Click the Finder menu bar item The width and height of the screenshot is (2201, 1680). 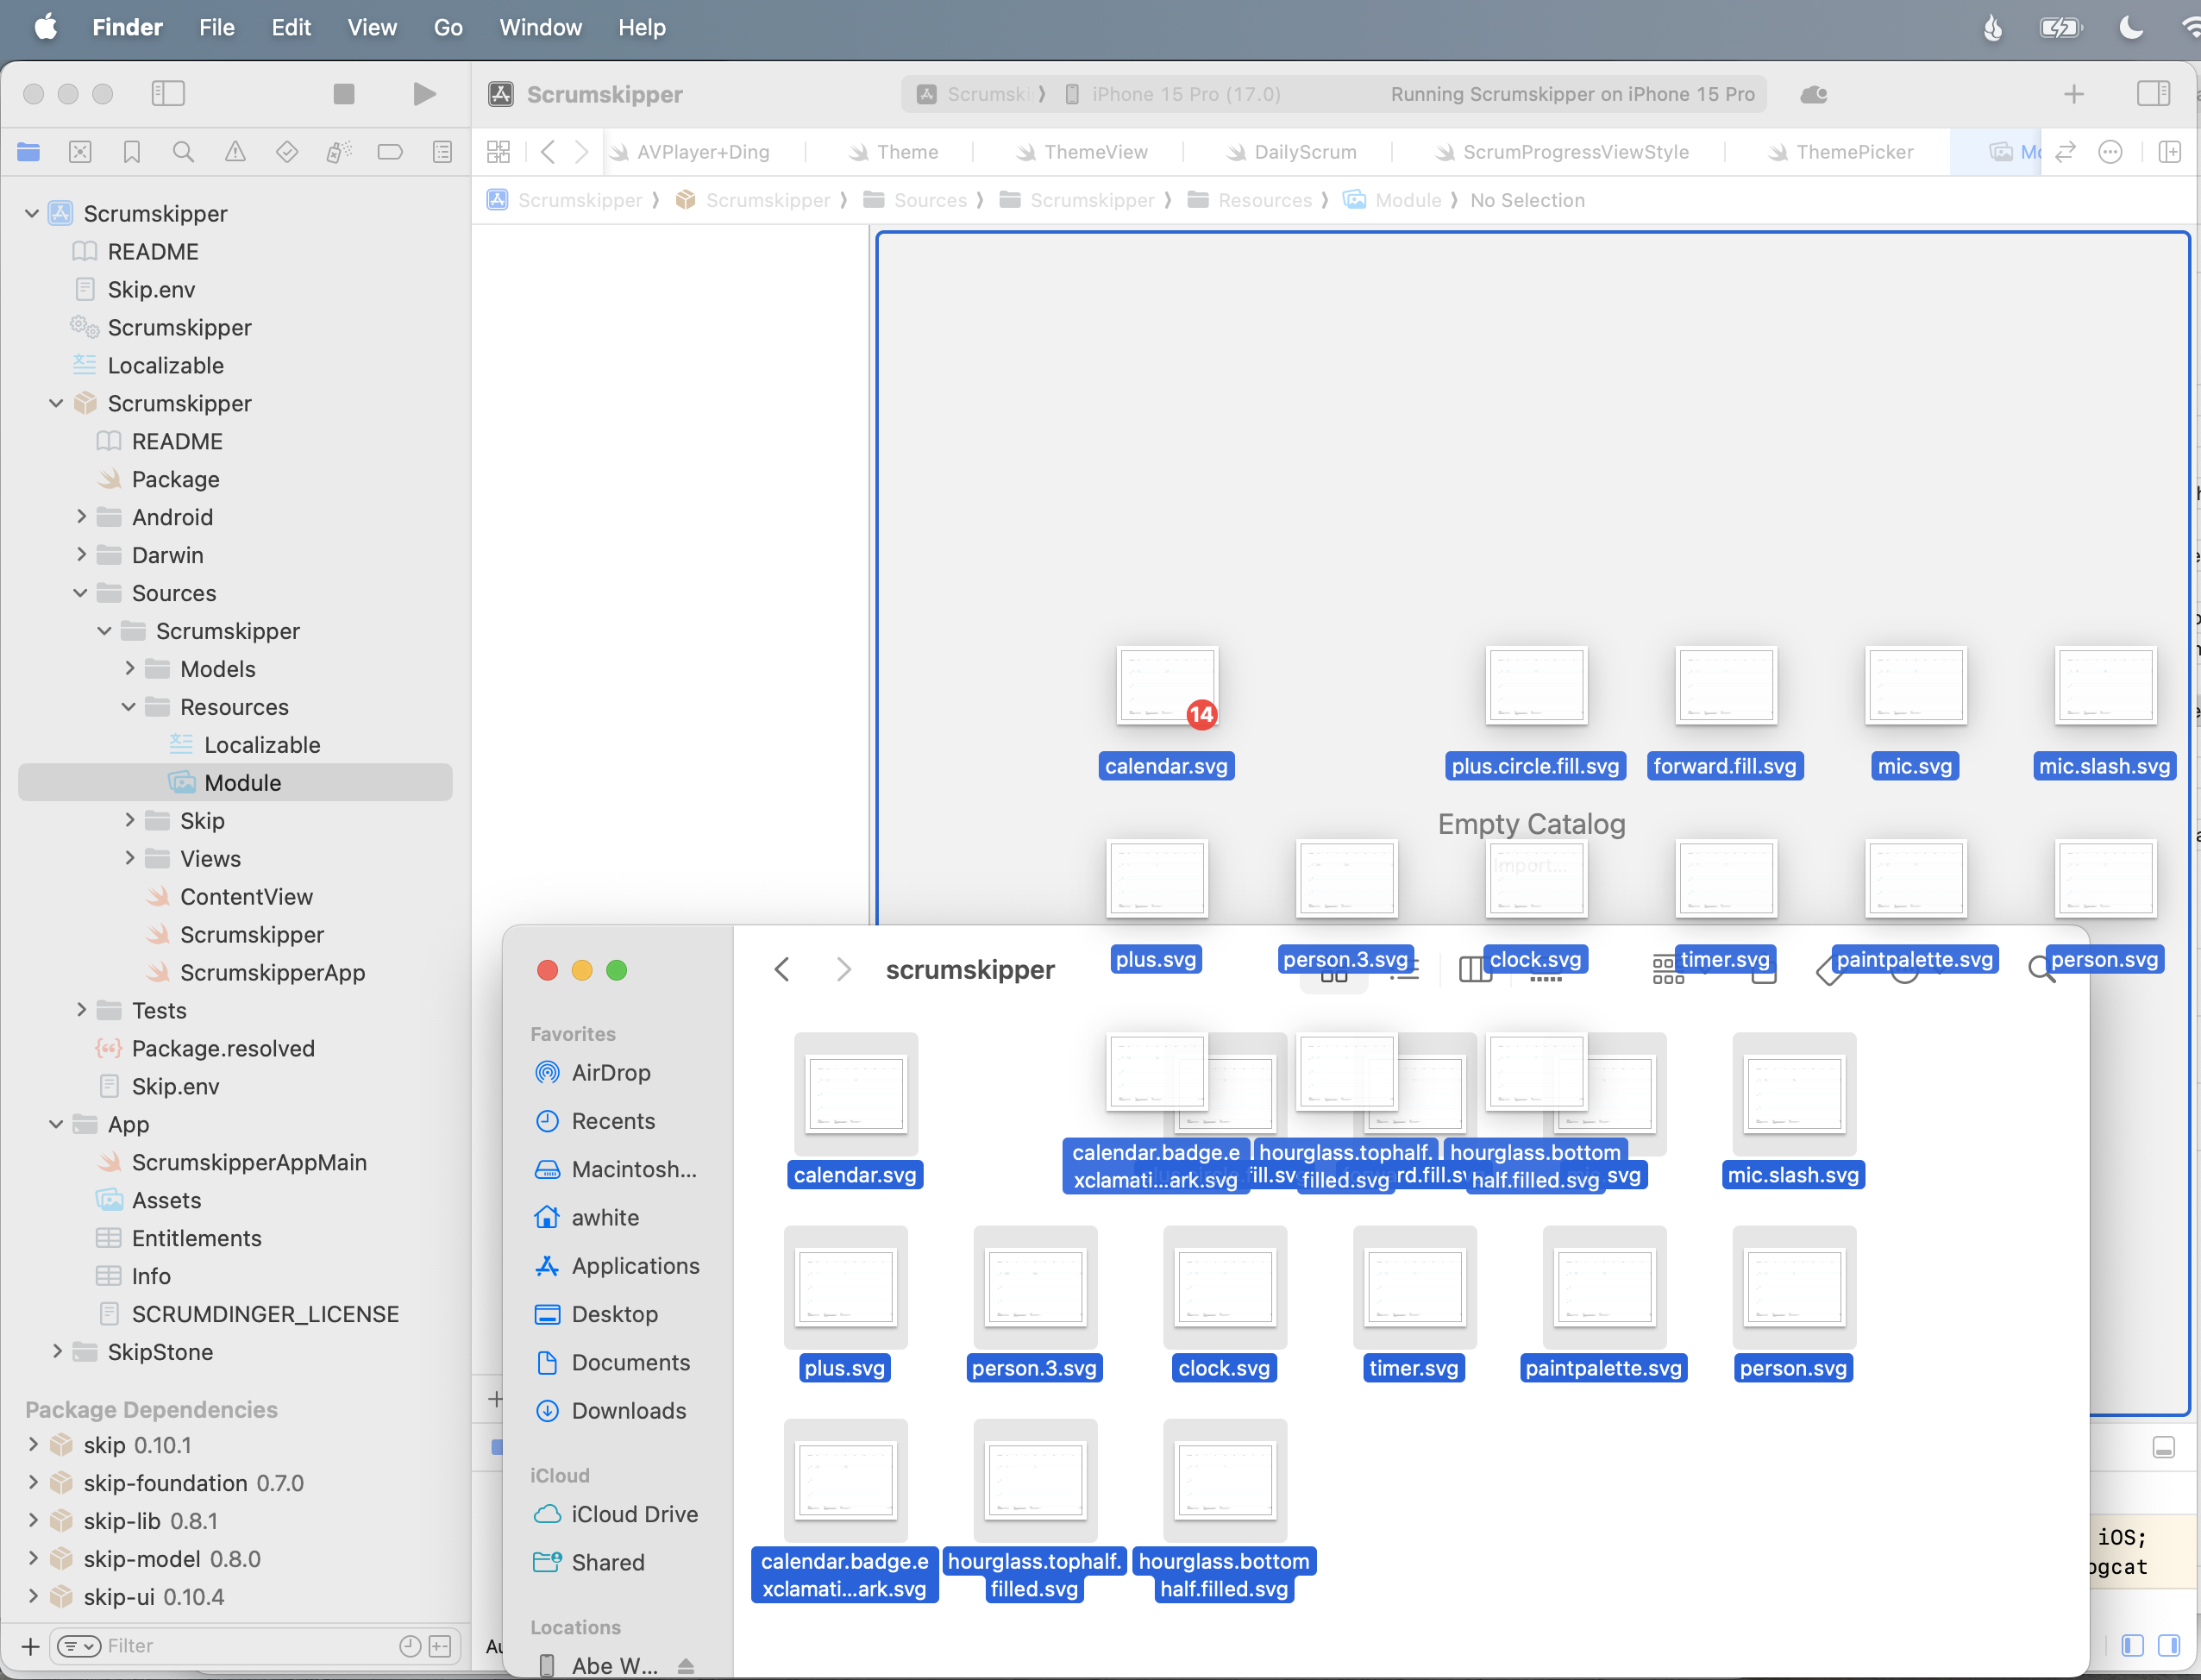123,27
